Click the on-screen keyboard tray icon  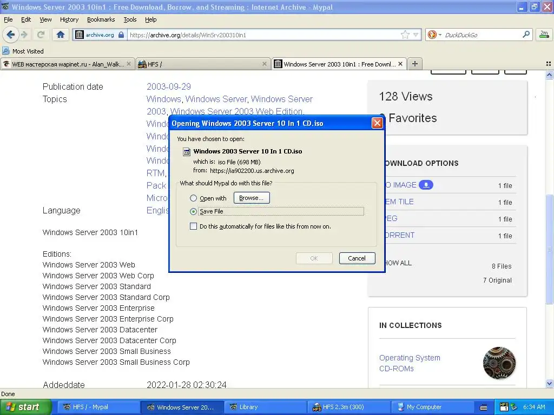tap(484, 407)
